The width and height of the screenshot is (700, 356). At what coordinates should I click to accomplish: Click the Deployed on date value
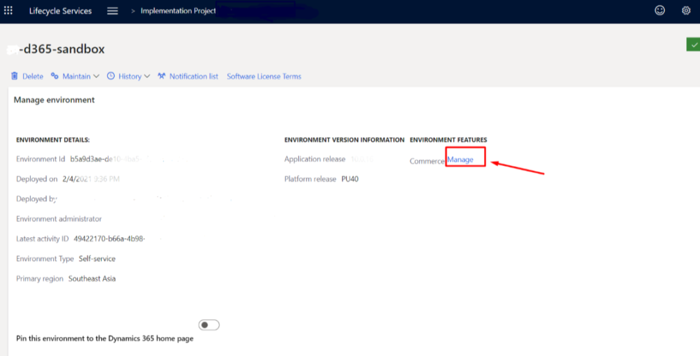pyautogui.click(x=91, y=179)
